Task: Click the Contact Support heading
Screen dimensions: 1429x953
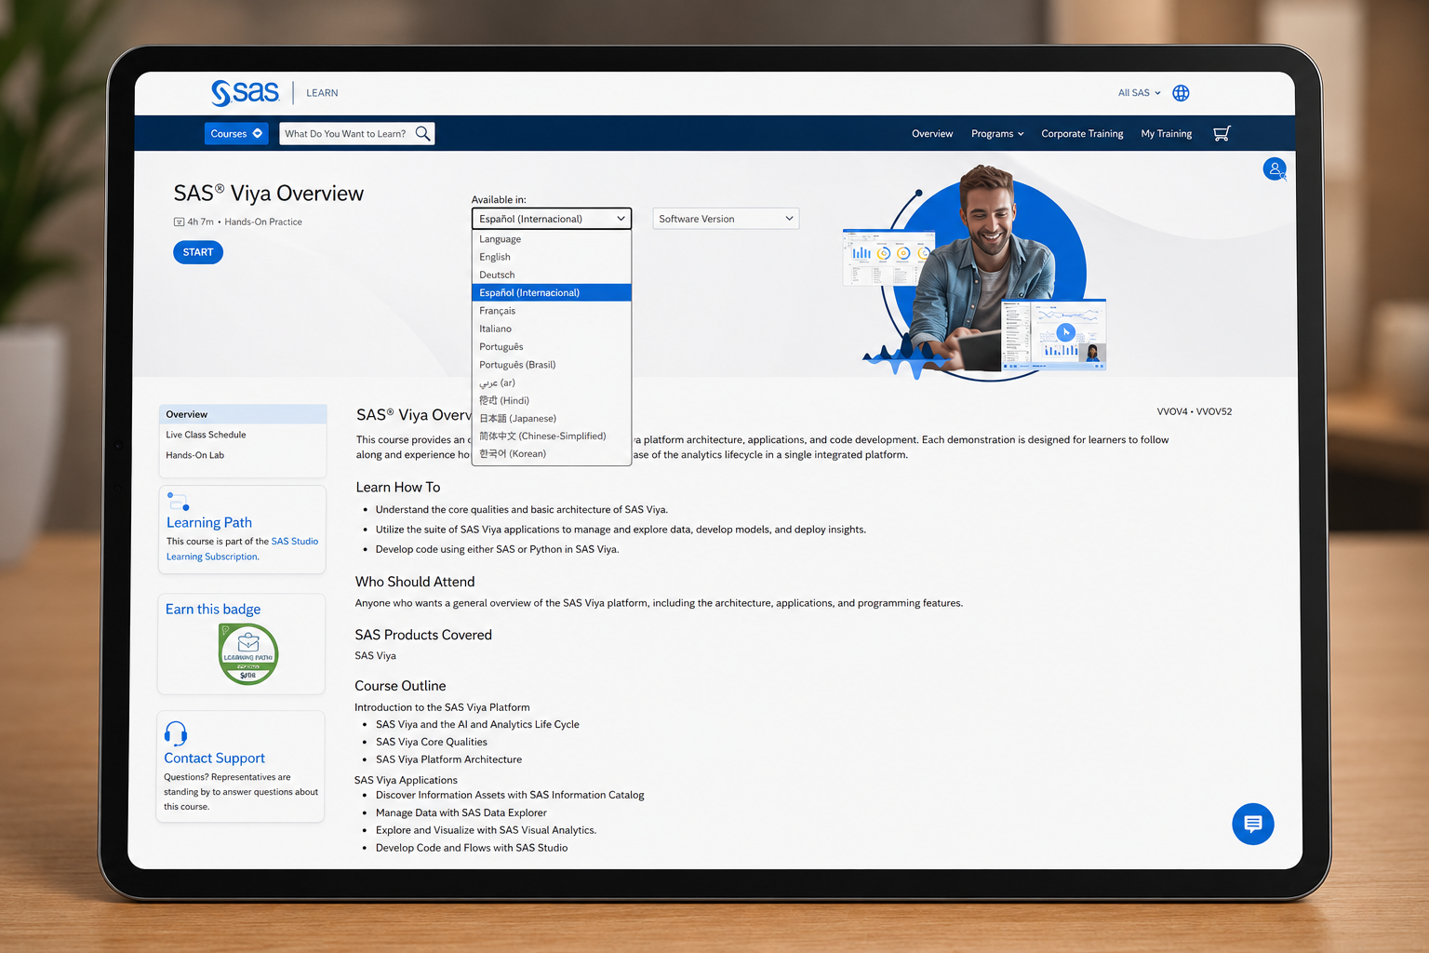Action: tap(214, 758)
